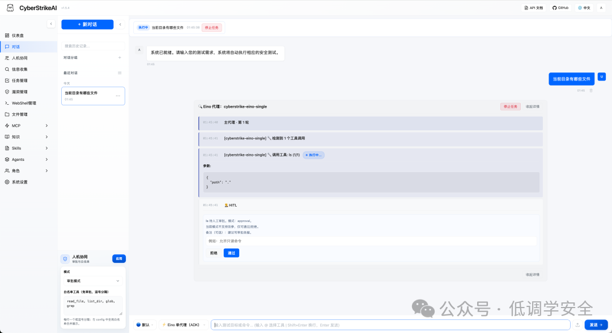Screen dimensions: 612x333
Task: Open the 默认 role selector
Action: pos(145,325)
